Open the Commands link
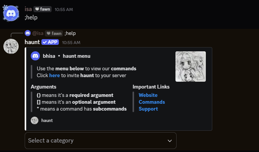The height and width of the screenshot is (152, 259). 152,102
